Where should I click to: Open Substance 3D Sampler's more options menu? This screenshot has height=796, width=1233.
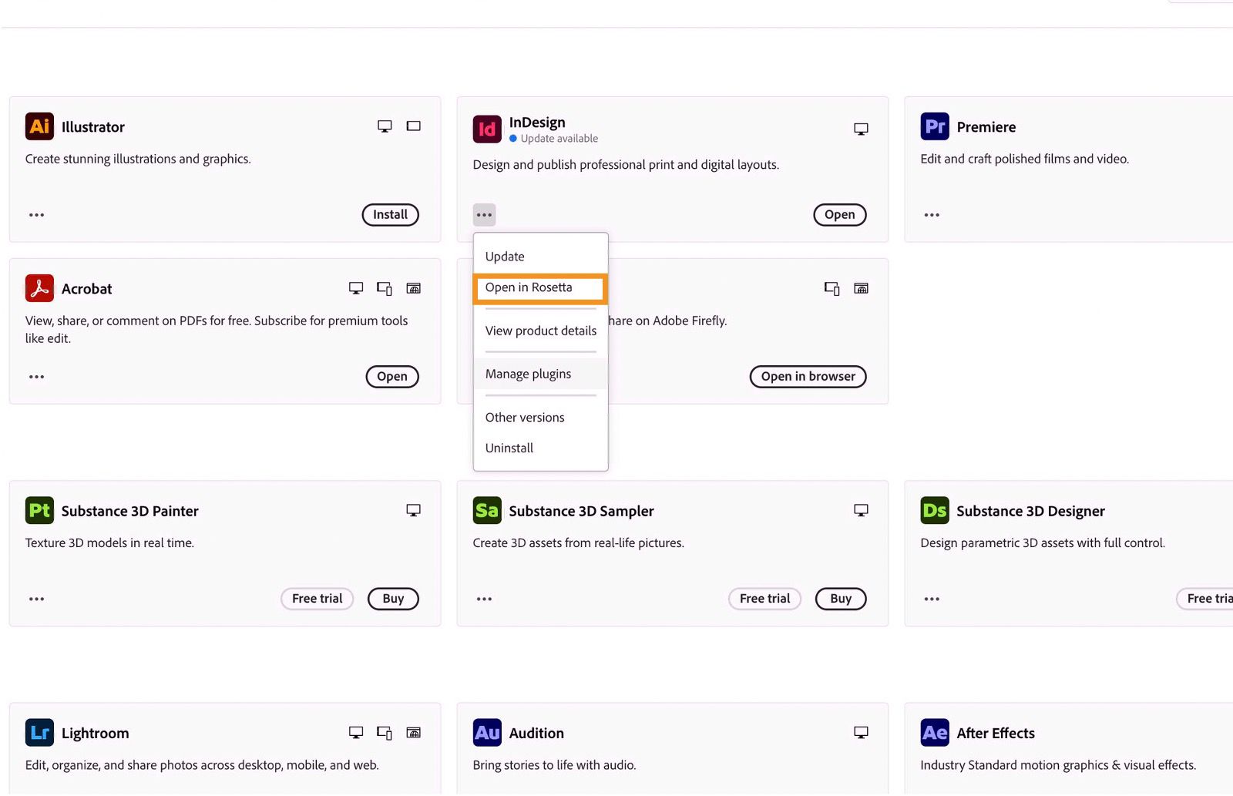[x=484, y=599]
